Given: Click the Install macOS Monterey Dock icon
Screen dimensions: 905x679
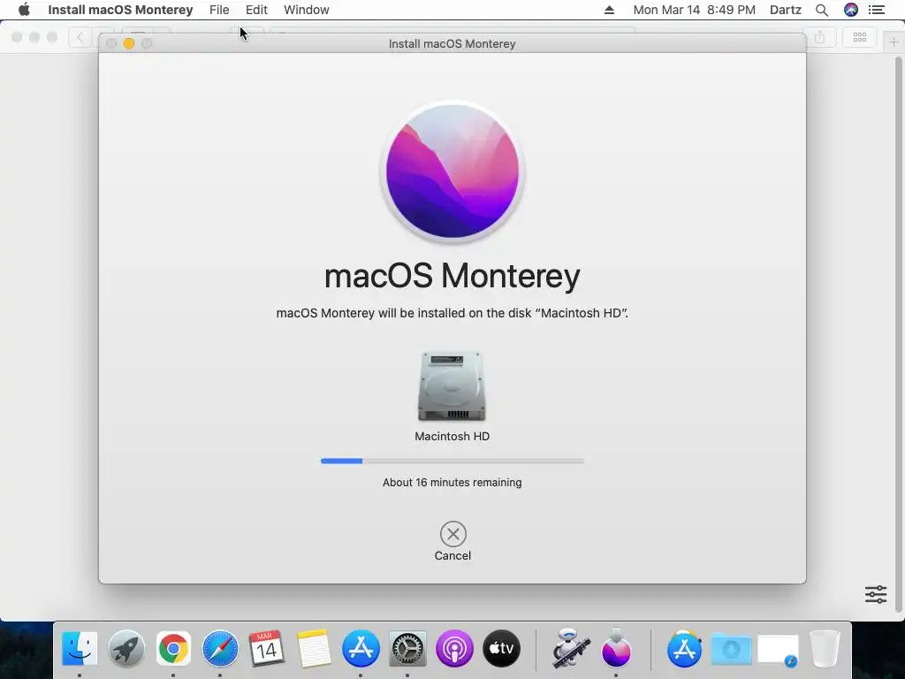Looking at the screenshot, I should click(616, 648).
